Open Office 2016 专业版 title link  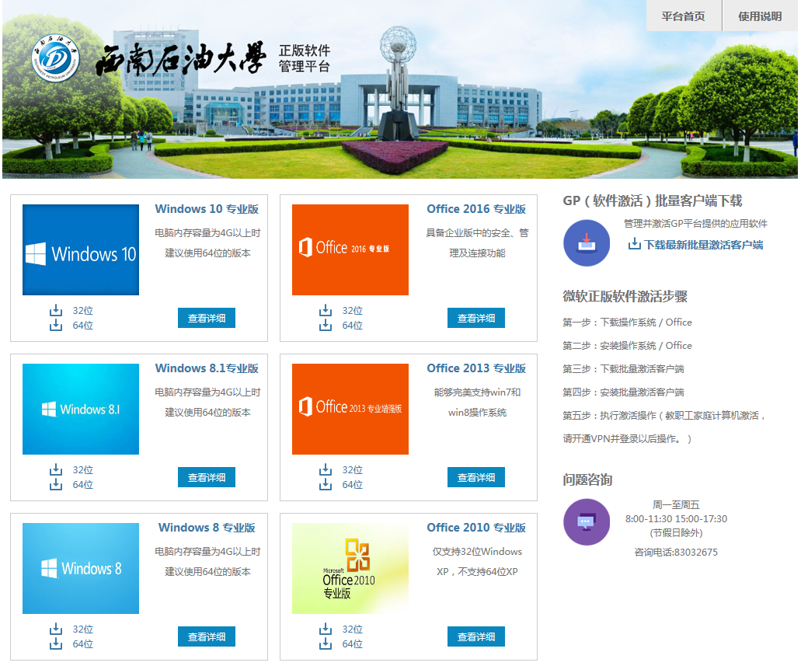(x=476, y=209)
